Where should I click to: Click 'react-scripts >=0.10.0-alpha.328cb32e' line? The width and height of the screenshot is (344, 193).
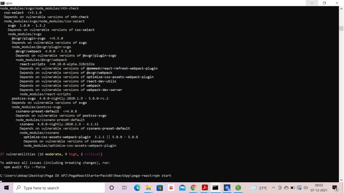click(57, 64)
